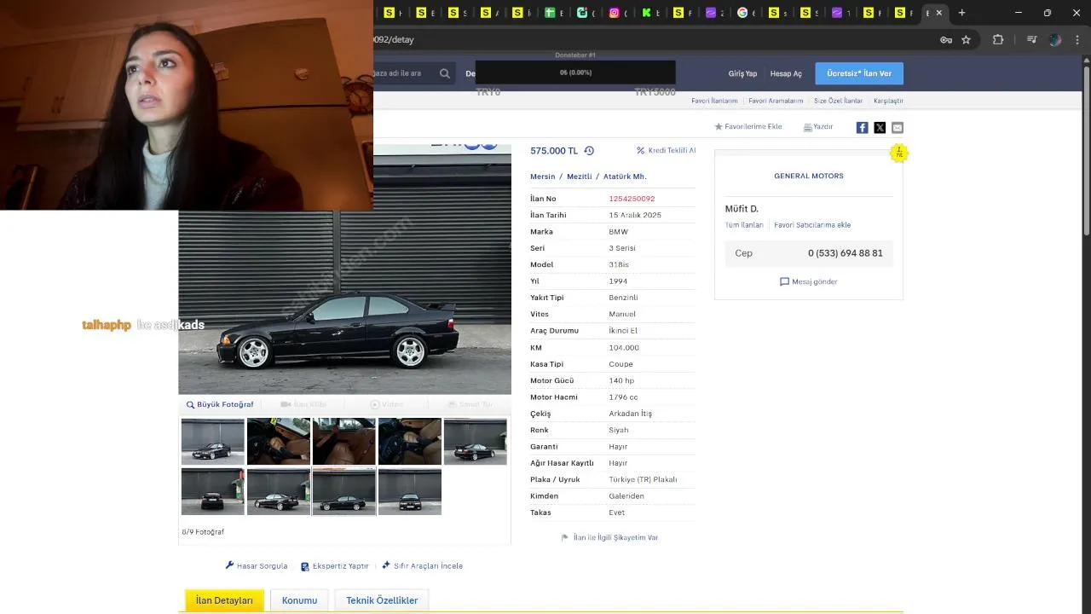Screen dimensions: 1091x614
Task: Click the yellow percent badge icon
Action: (898, 153)
